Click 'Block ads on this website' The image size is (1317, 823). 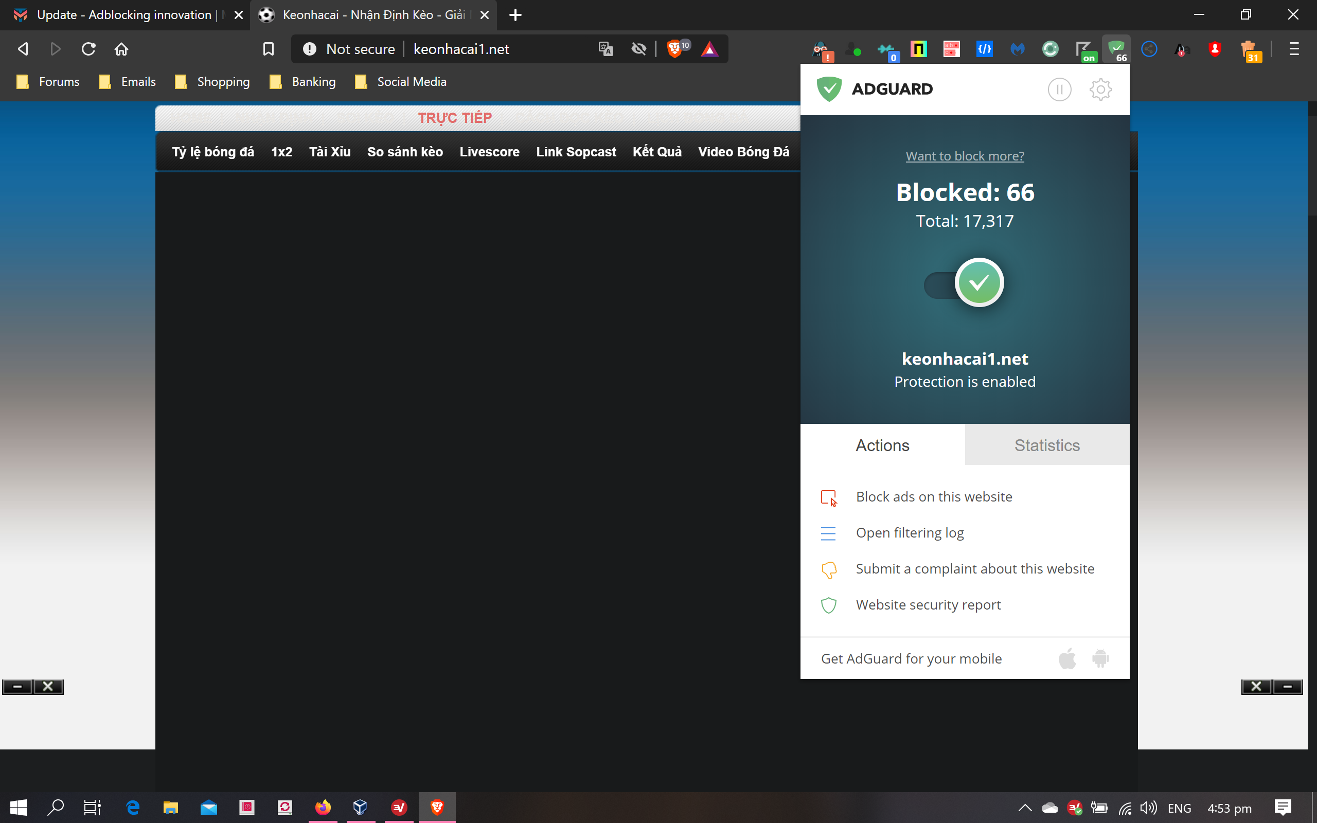pyautogui.click(x=933, y=497)
